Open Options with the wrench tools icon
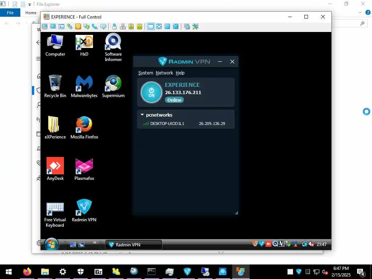This screenshot has height=279, width=372. point(195,27)
